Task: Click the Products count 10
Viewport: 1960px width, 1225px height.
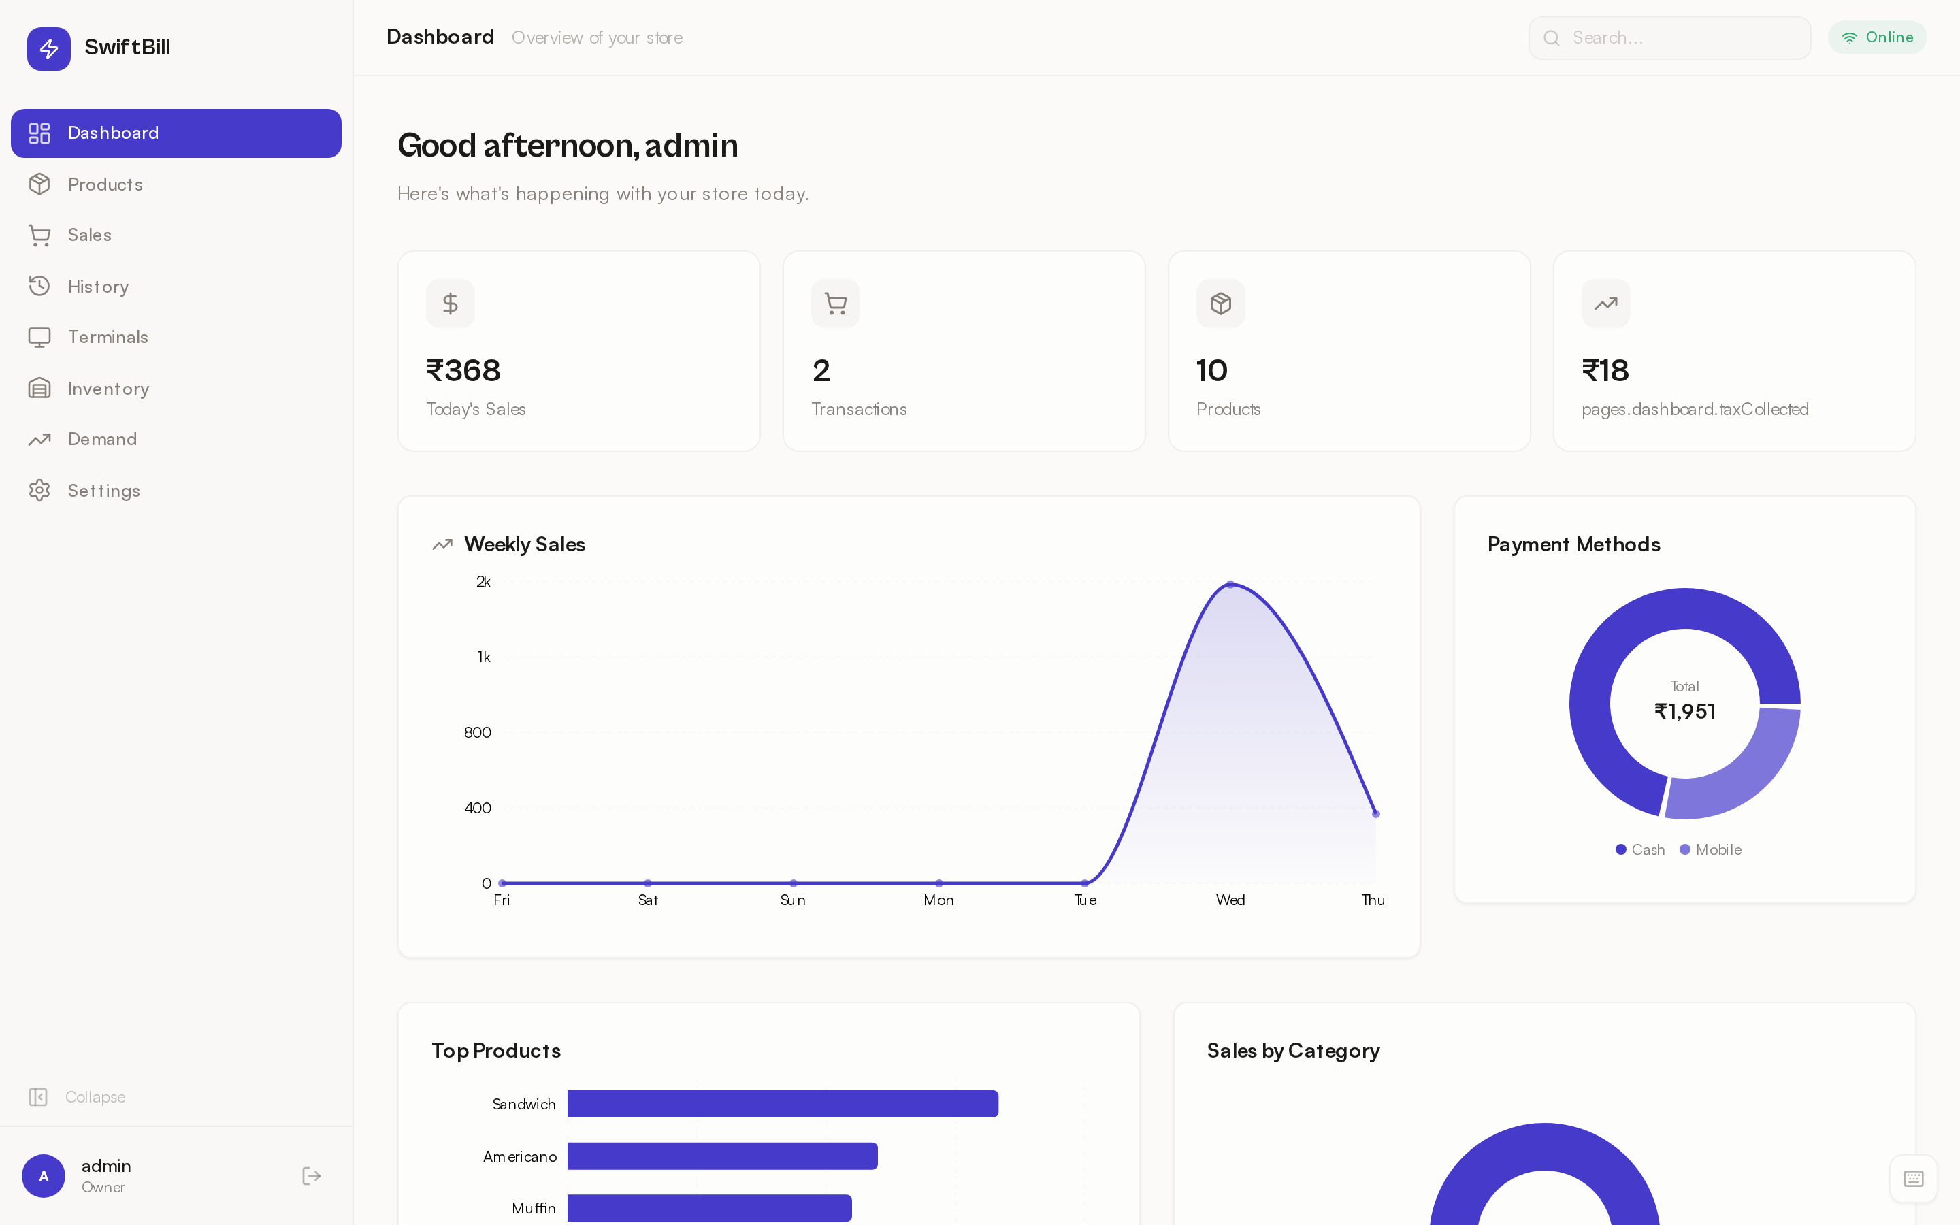Action: tap(1211, 371)
